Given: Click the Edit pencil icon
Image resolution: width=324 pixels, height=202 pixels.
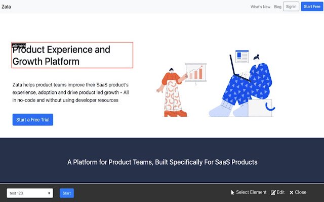Looking at the screenshot, I should point(273,192).
